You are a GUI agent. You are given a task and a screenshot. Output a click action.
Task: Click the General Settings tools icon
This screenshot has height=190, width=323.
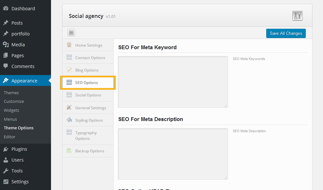click(69, 107)
